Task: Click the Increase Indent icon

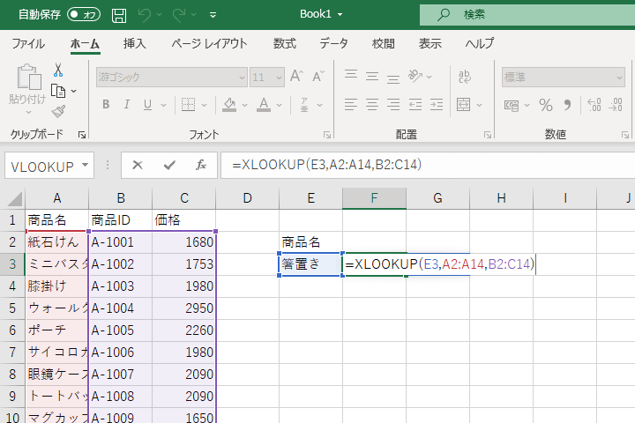Action: 437,105
